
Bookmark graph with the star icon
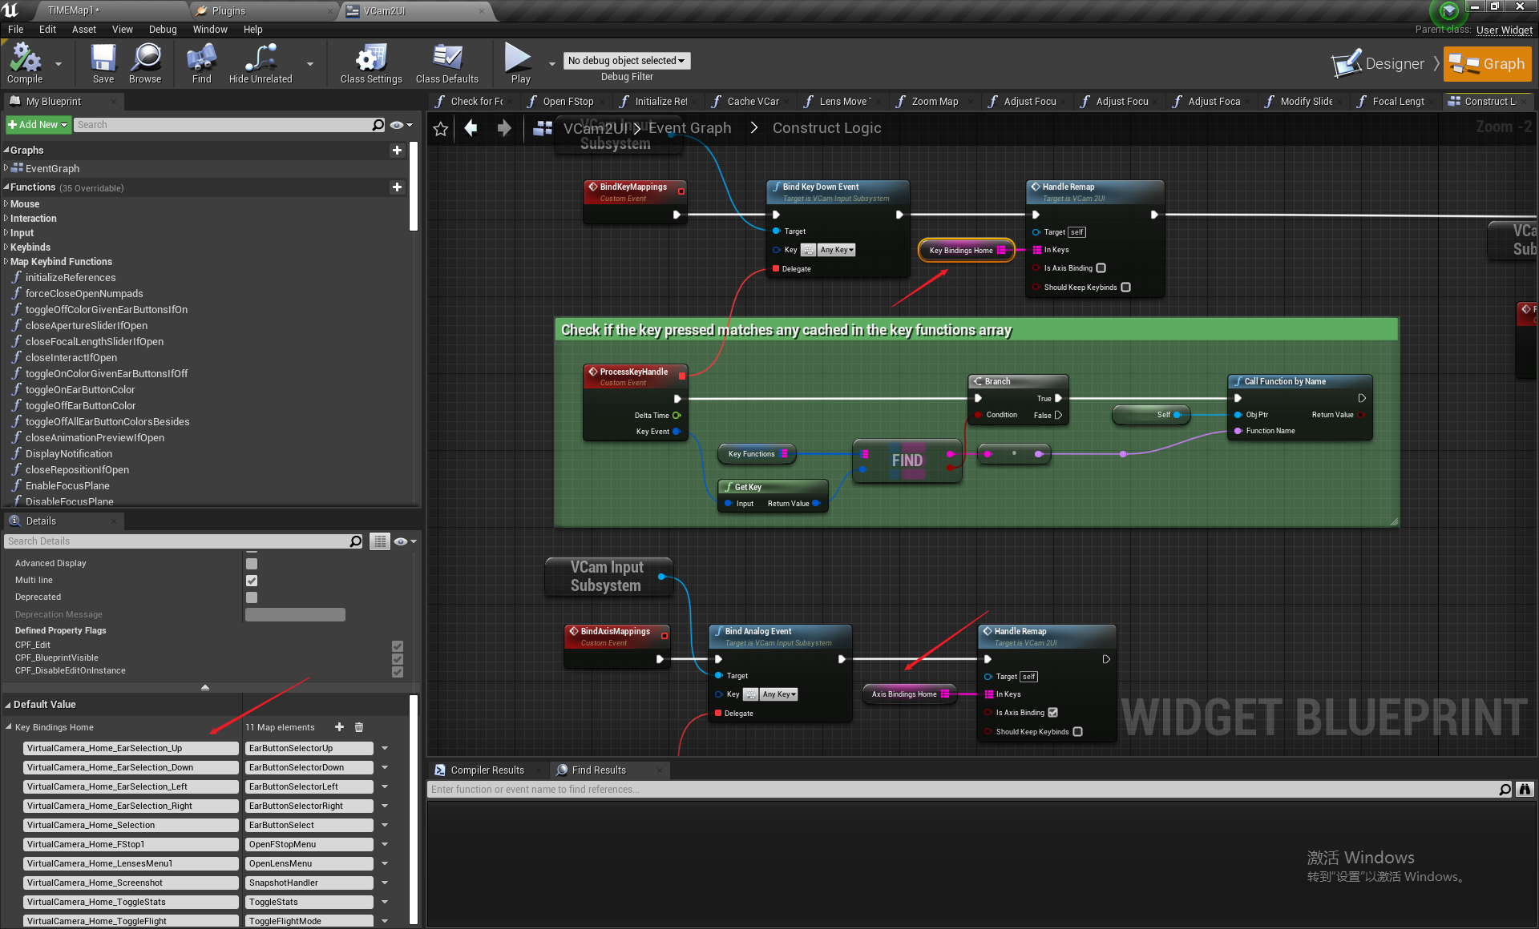point(441,128)
